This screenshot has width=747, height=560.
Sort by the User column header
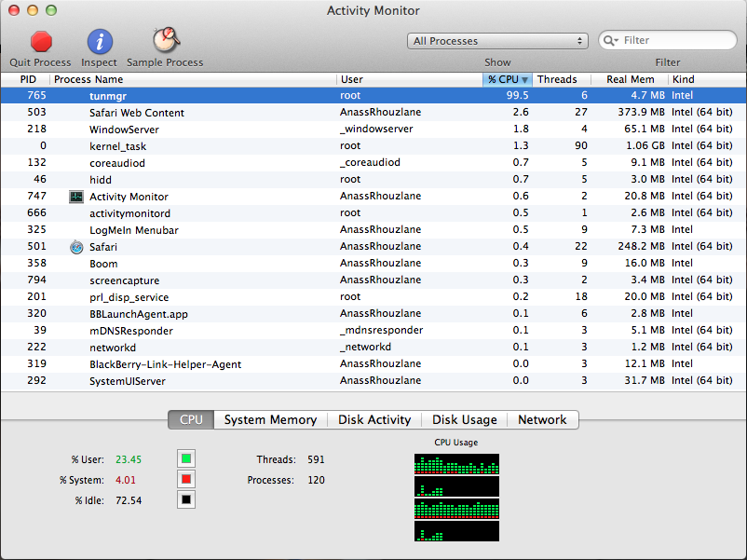(410, 79)
